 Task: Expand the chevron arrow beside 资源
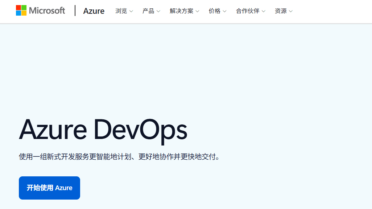coord(291,11)
